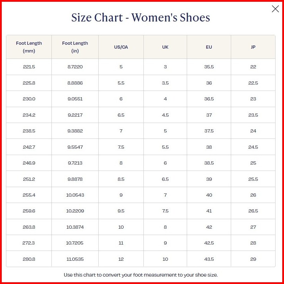The image size is (284, 284).
Task: Click the Foot Length (in) column header
Action: coord(75,47)
